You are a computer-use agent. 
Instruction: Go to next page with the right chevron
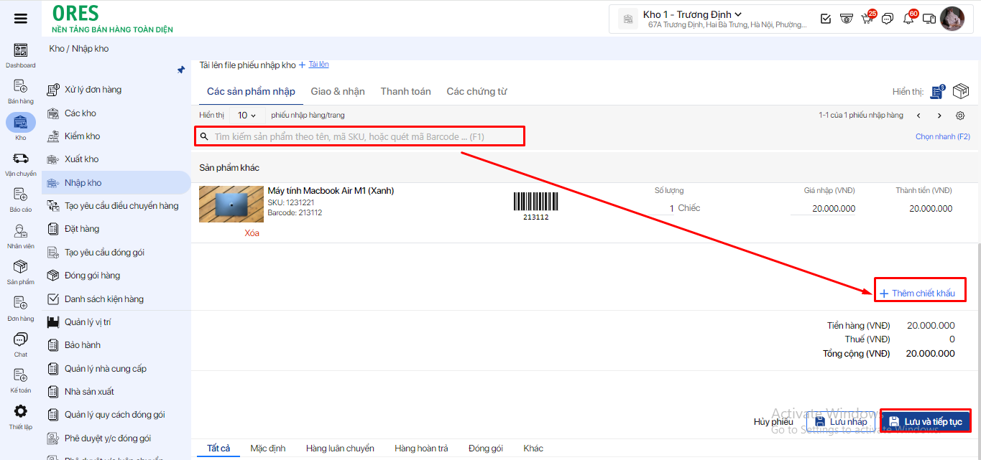tap(939, 116)
